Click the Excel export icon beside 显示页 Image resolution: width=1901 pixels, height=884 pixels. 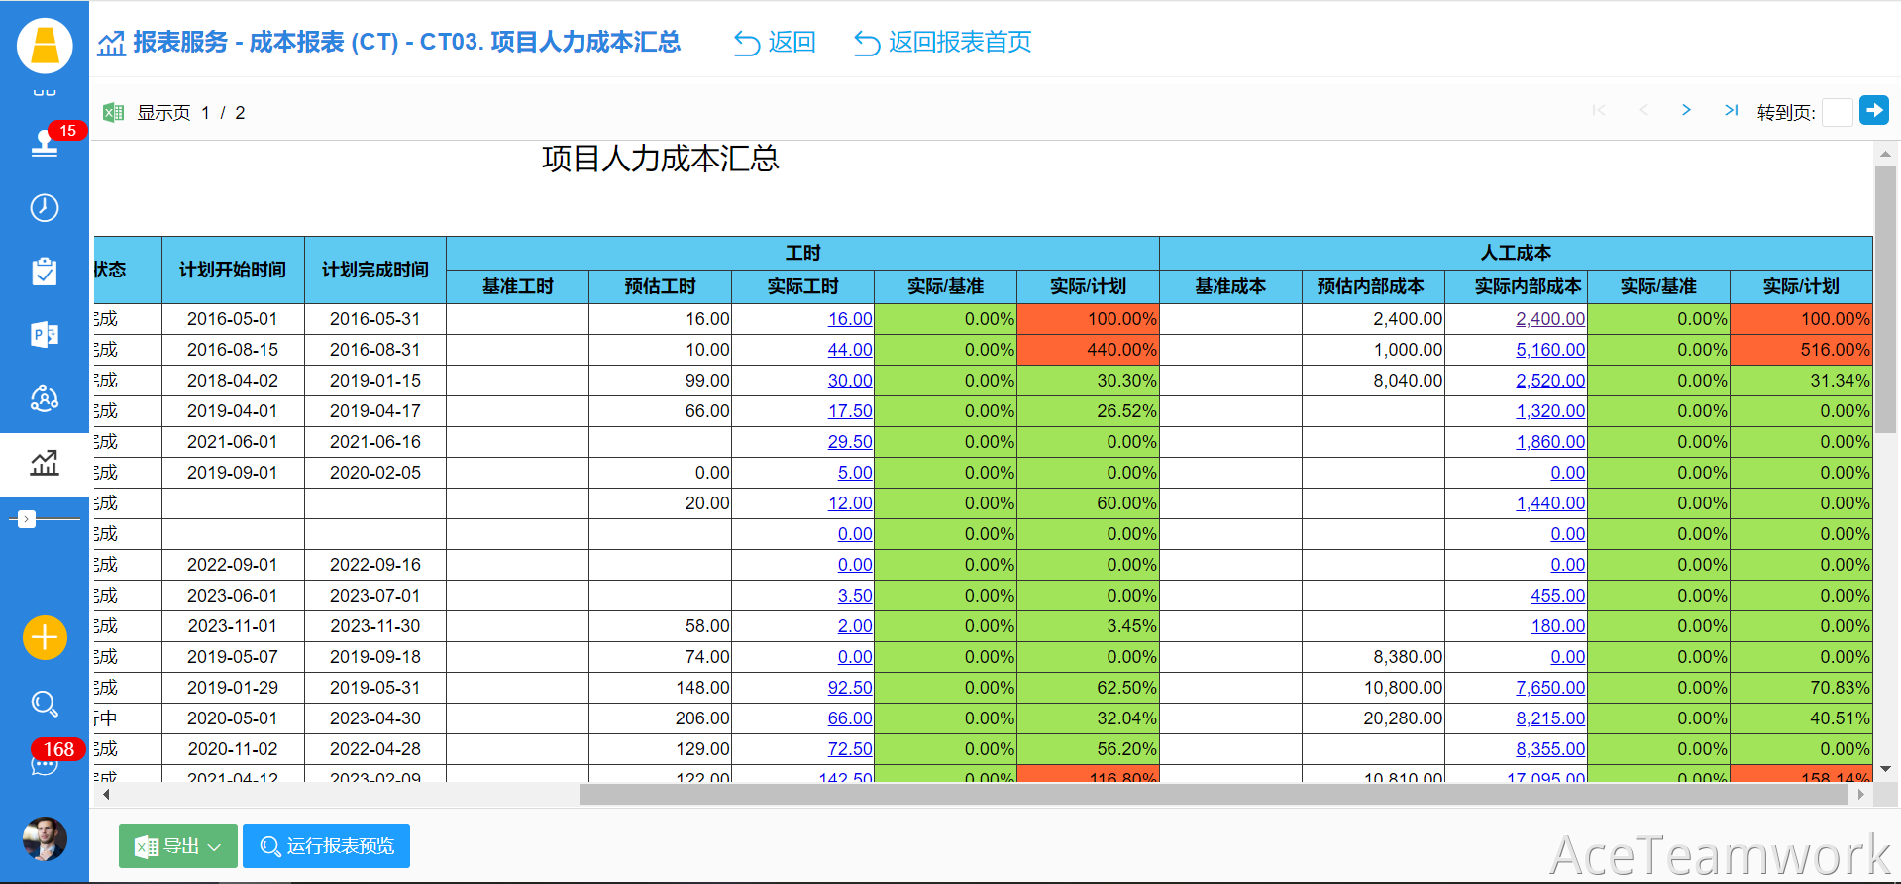click(x=114, y=113)
